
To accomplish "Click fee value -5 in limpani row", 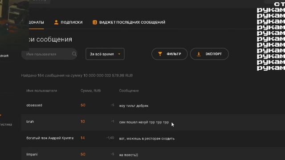I will (x=112, y=154).
